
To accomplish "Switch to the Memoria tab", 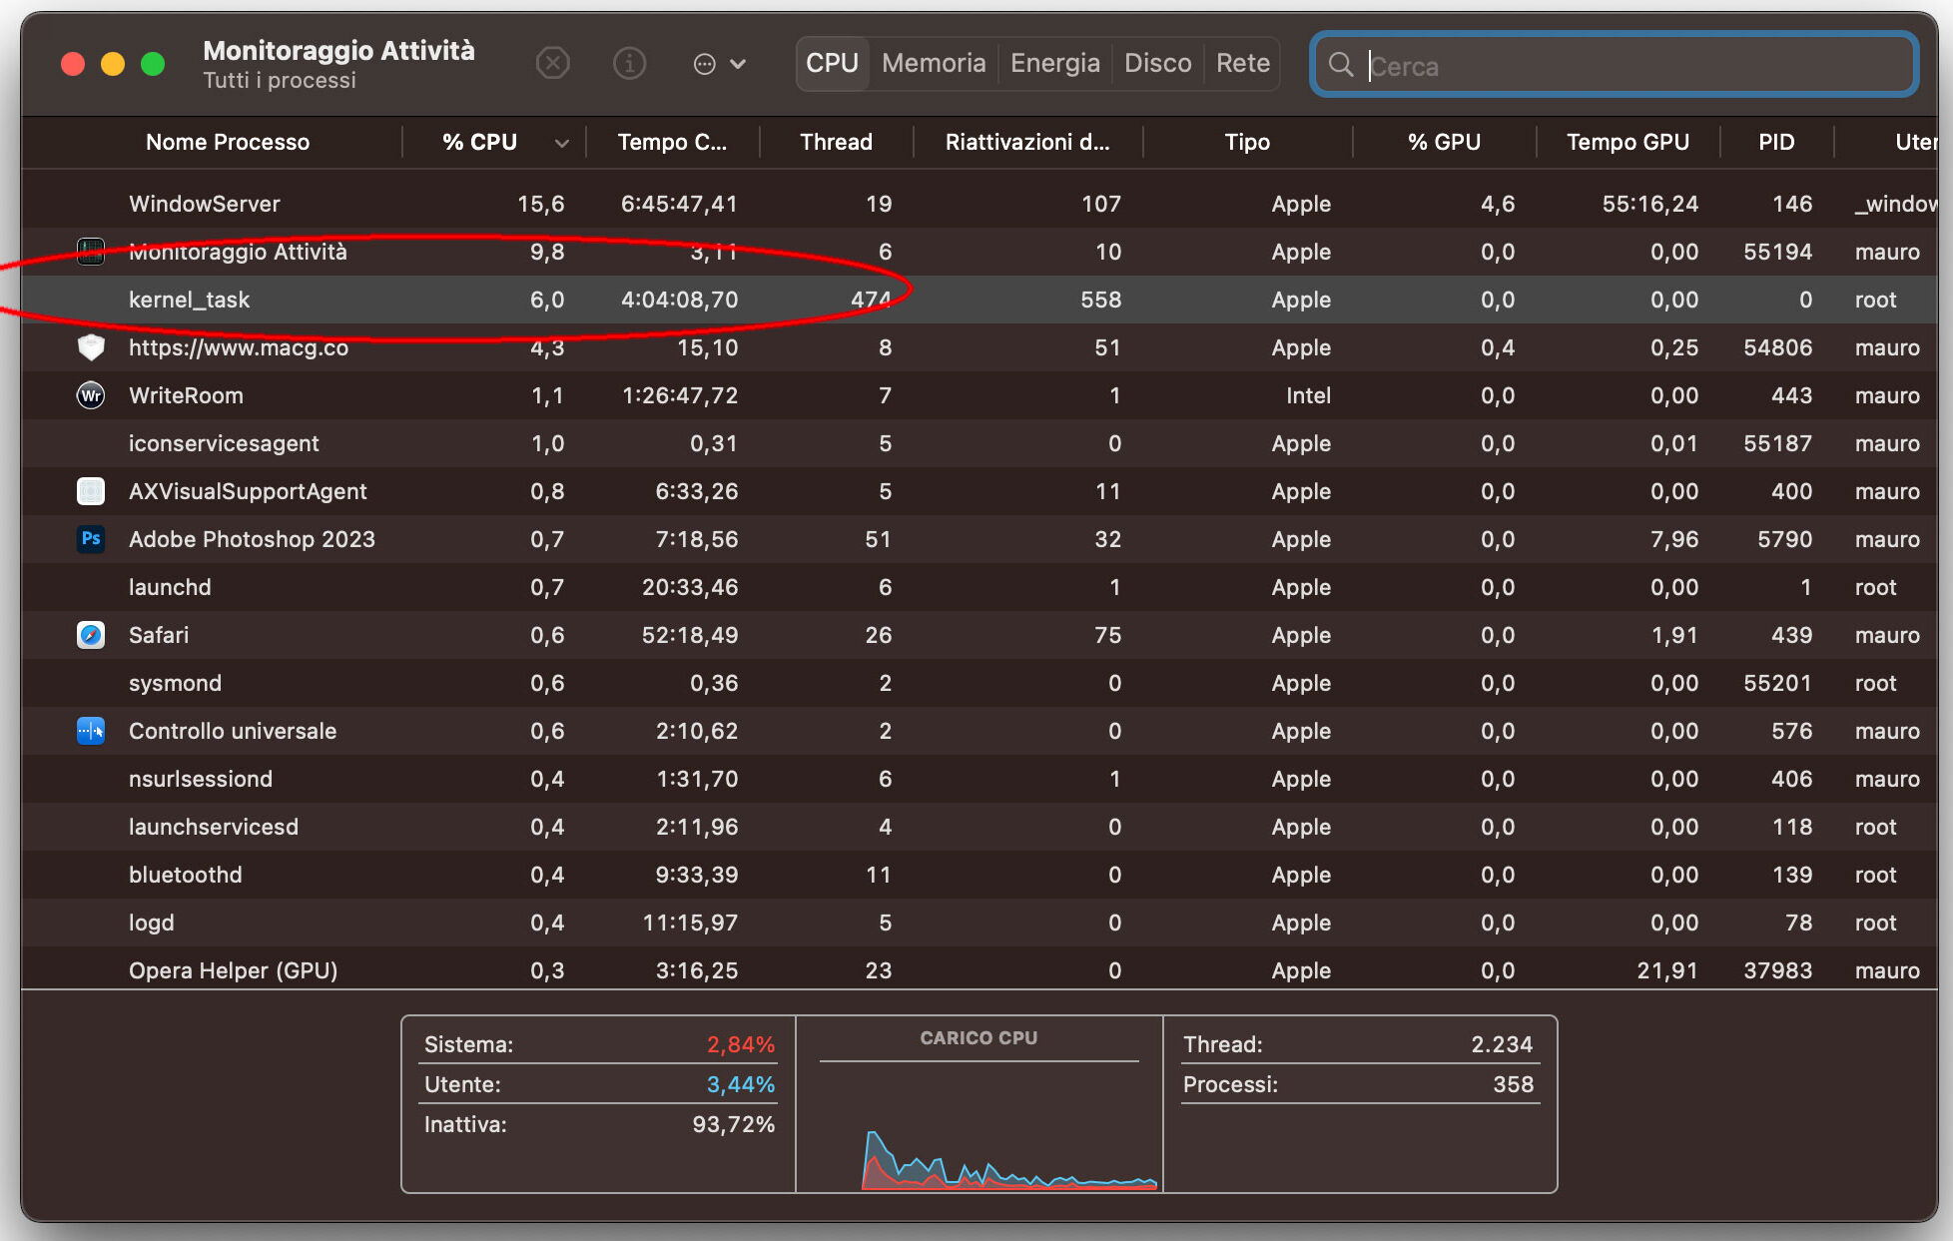I will (934, 64).
